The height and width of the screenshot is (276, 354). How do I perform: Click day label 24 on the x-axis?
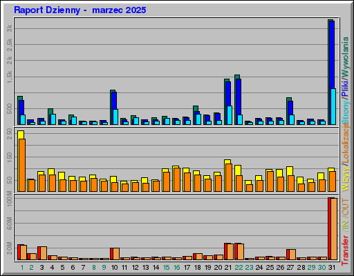(259, 268)
